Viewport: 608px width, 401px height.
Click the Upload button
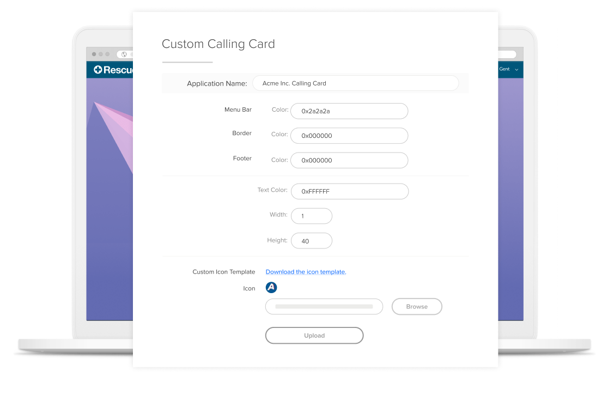point(314,335)
